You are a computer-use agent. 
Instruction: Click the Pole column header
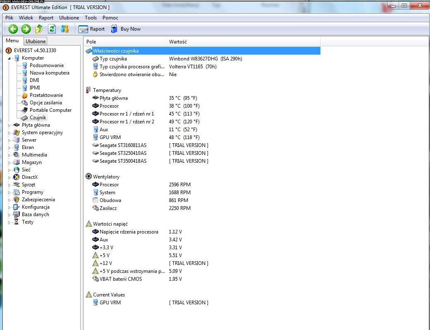pos(125,42)
